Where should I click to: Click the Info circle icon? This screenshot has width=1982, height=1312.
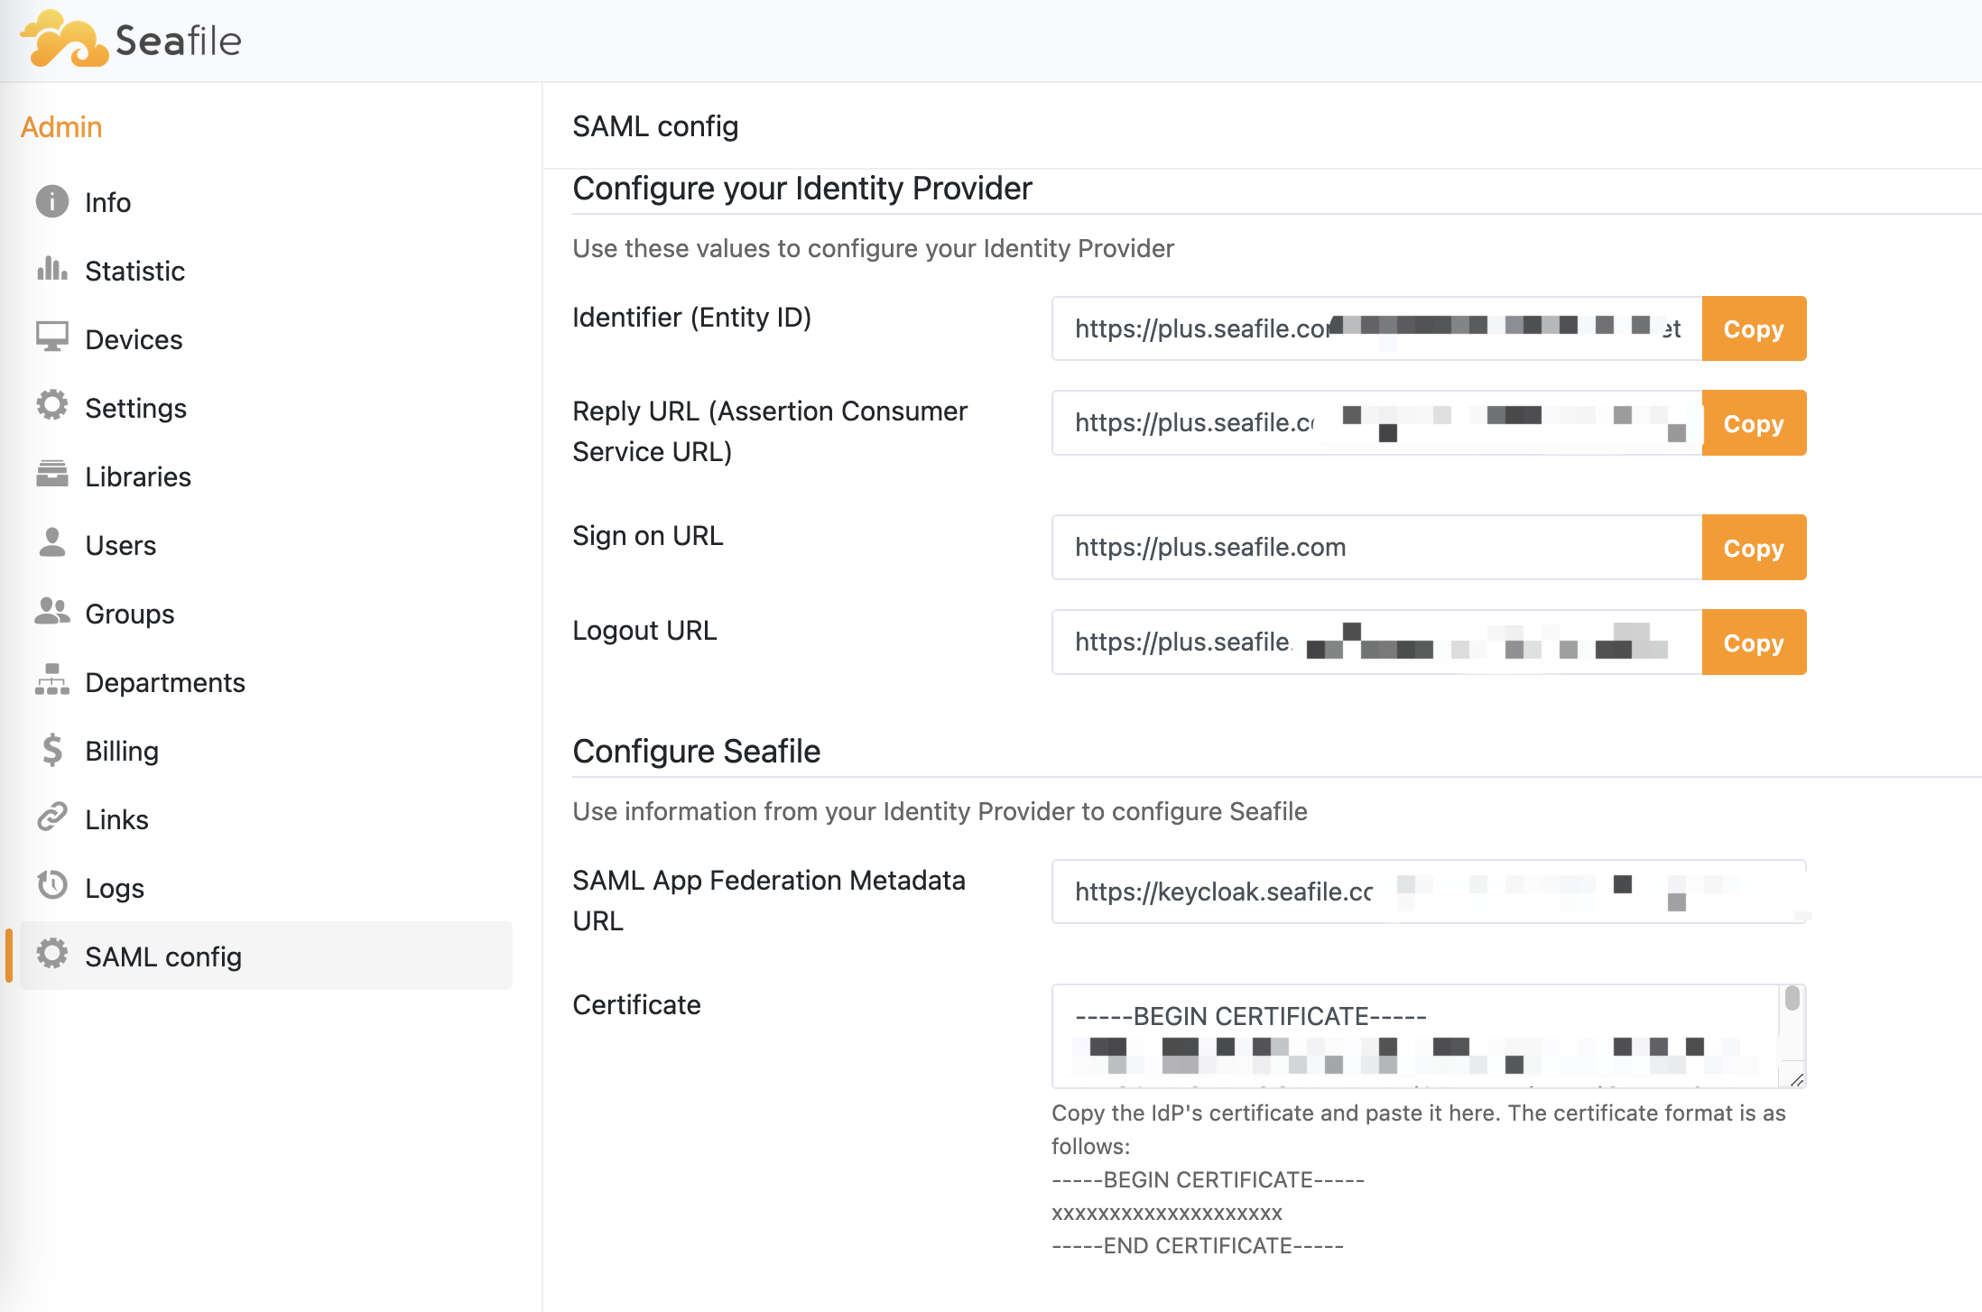52,201
